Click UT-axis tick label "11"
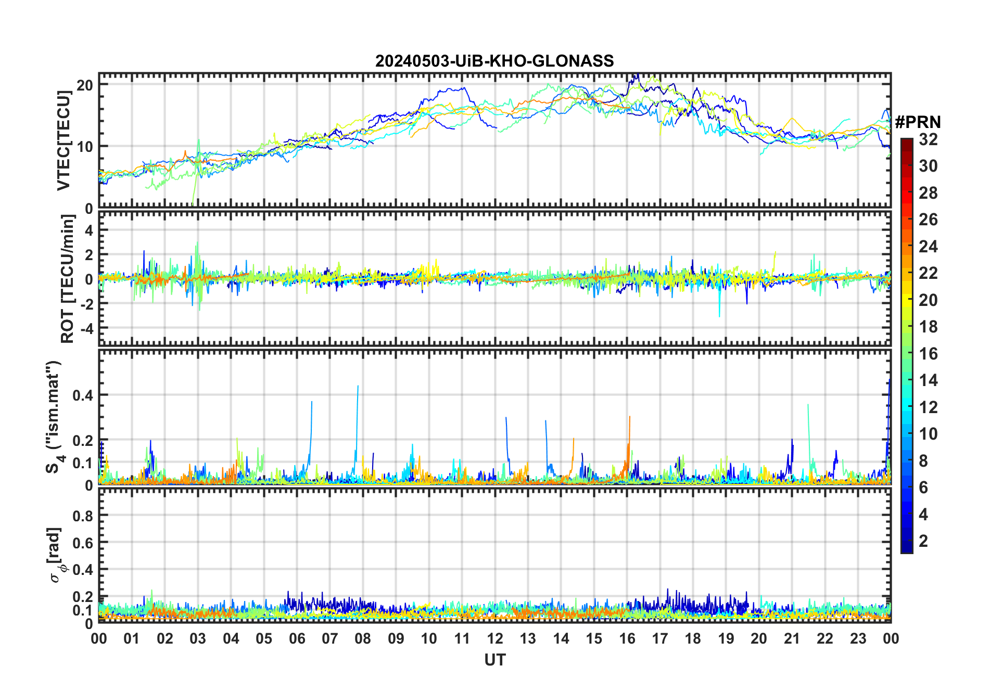Viewport: 990px width, 692px height. [x=462, y=638]
